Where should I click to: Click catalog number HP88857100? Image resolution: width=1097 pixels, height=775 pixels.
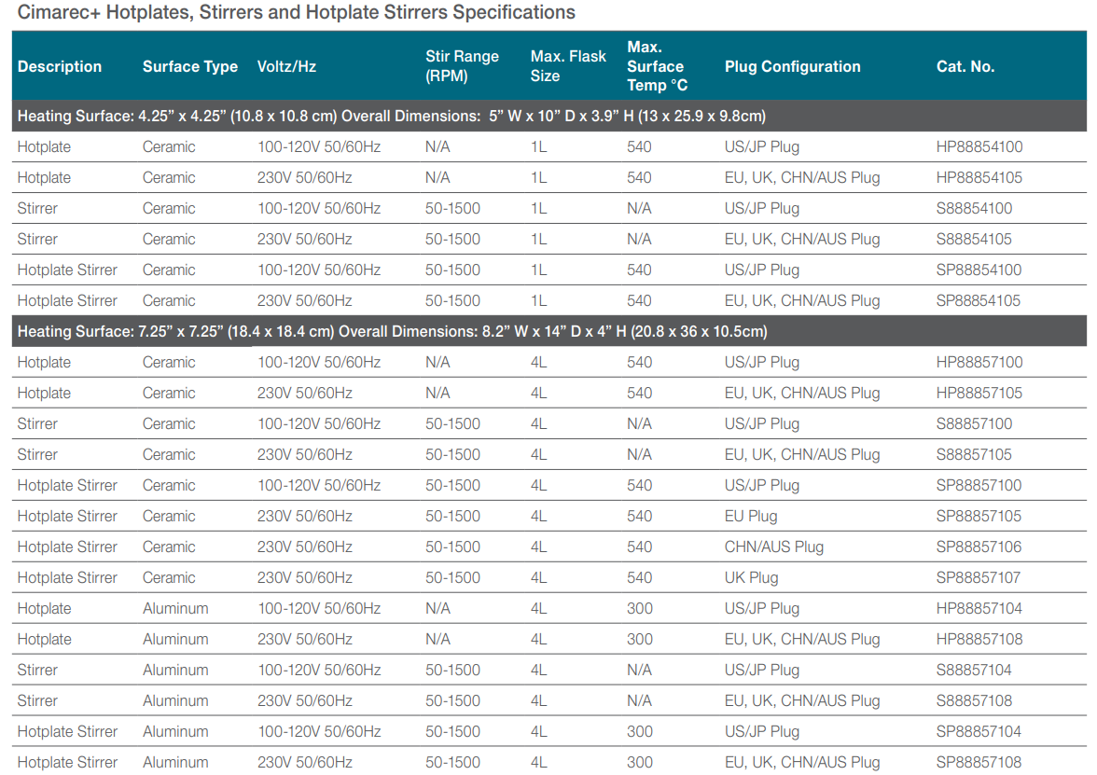tap(979, 362)
